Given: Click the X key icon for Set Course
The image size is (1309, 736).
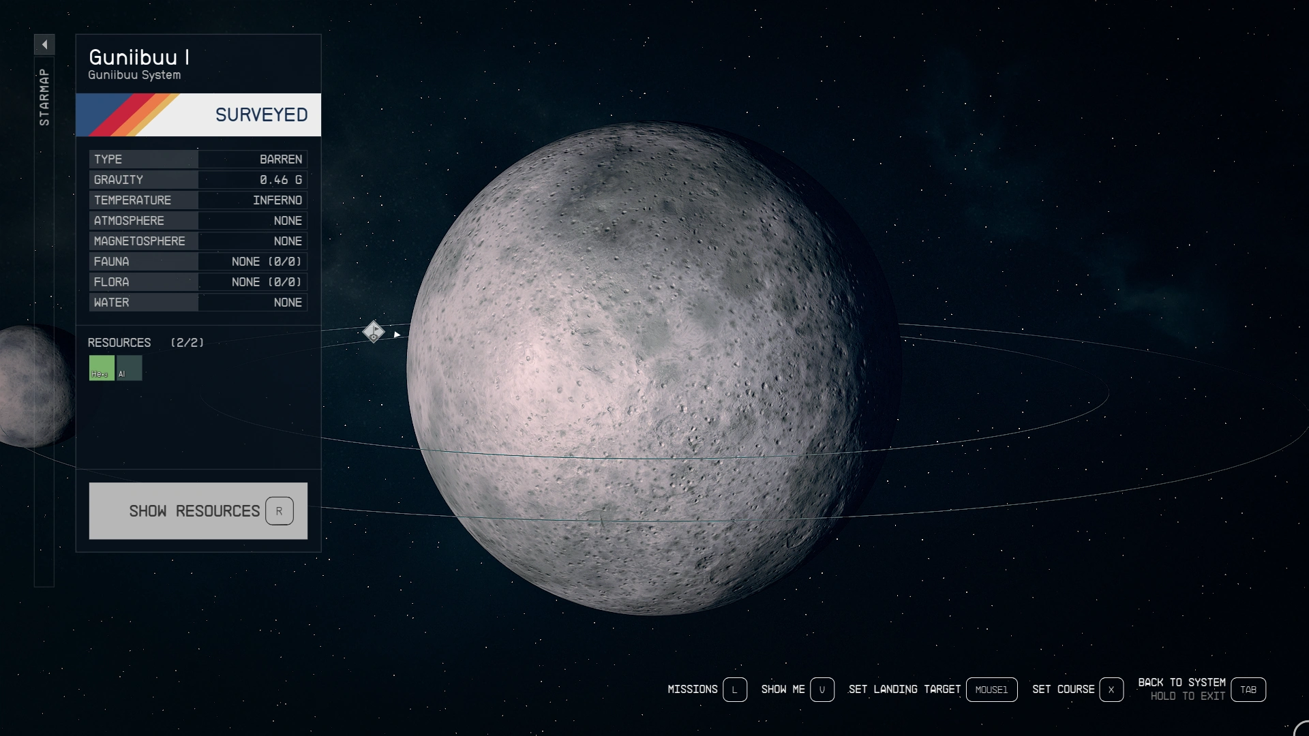Looking at the screenshot, I should [1111, 690].
